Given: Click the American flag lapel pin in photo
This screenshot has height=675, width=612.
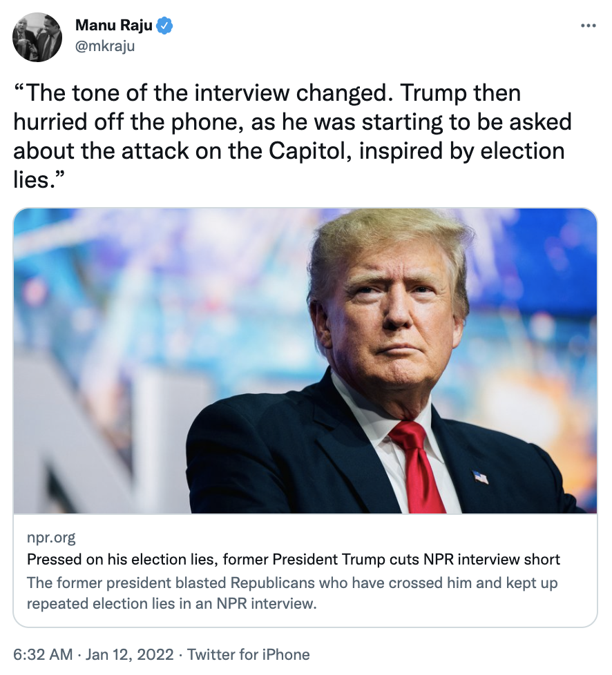Looking at the screenshot, I should [x=480, y=476].
